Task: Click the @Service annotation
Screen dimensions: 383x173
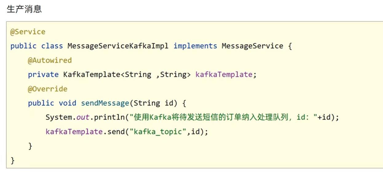Action: [x=28, y=32]
